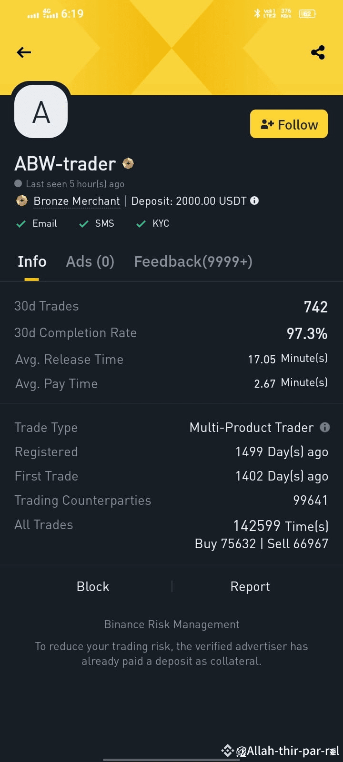
Task: Open the Feedback(9999+) tab
Action: point(193,261)
